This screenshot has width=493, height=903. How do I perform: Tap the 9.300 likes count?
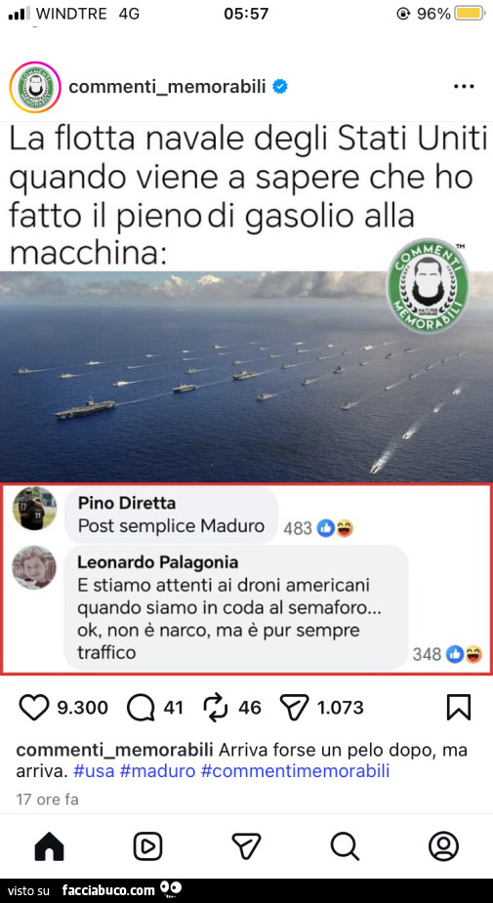click(x=83, y=708)
